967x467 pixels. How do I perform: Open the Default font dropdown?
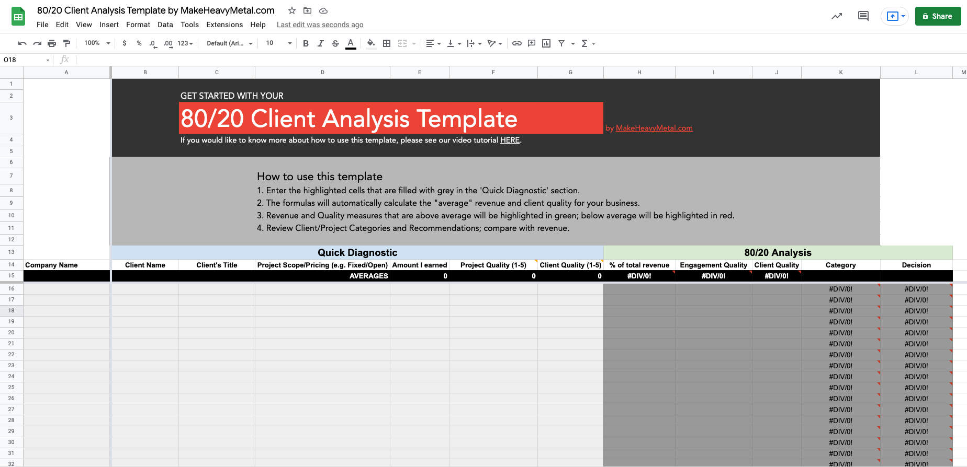[x=230, y=43]
